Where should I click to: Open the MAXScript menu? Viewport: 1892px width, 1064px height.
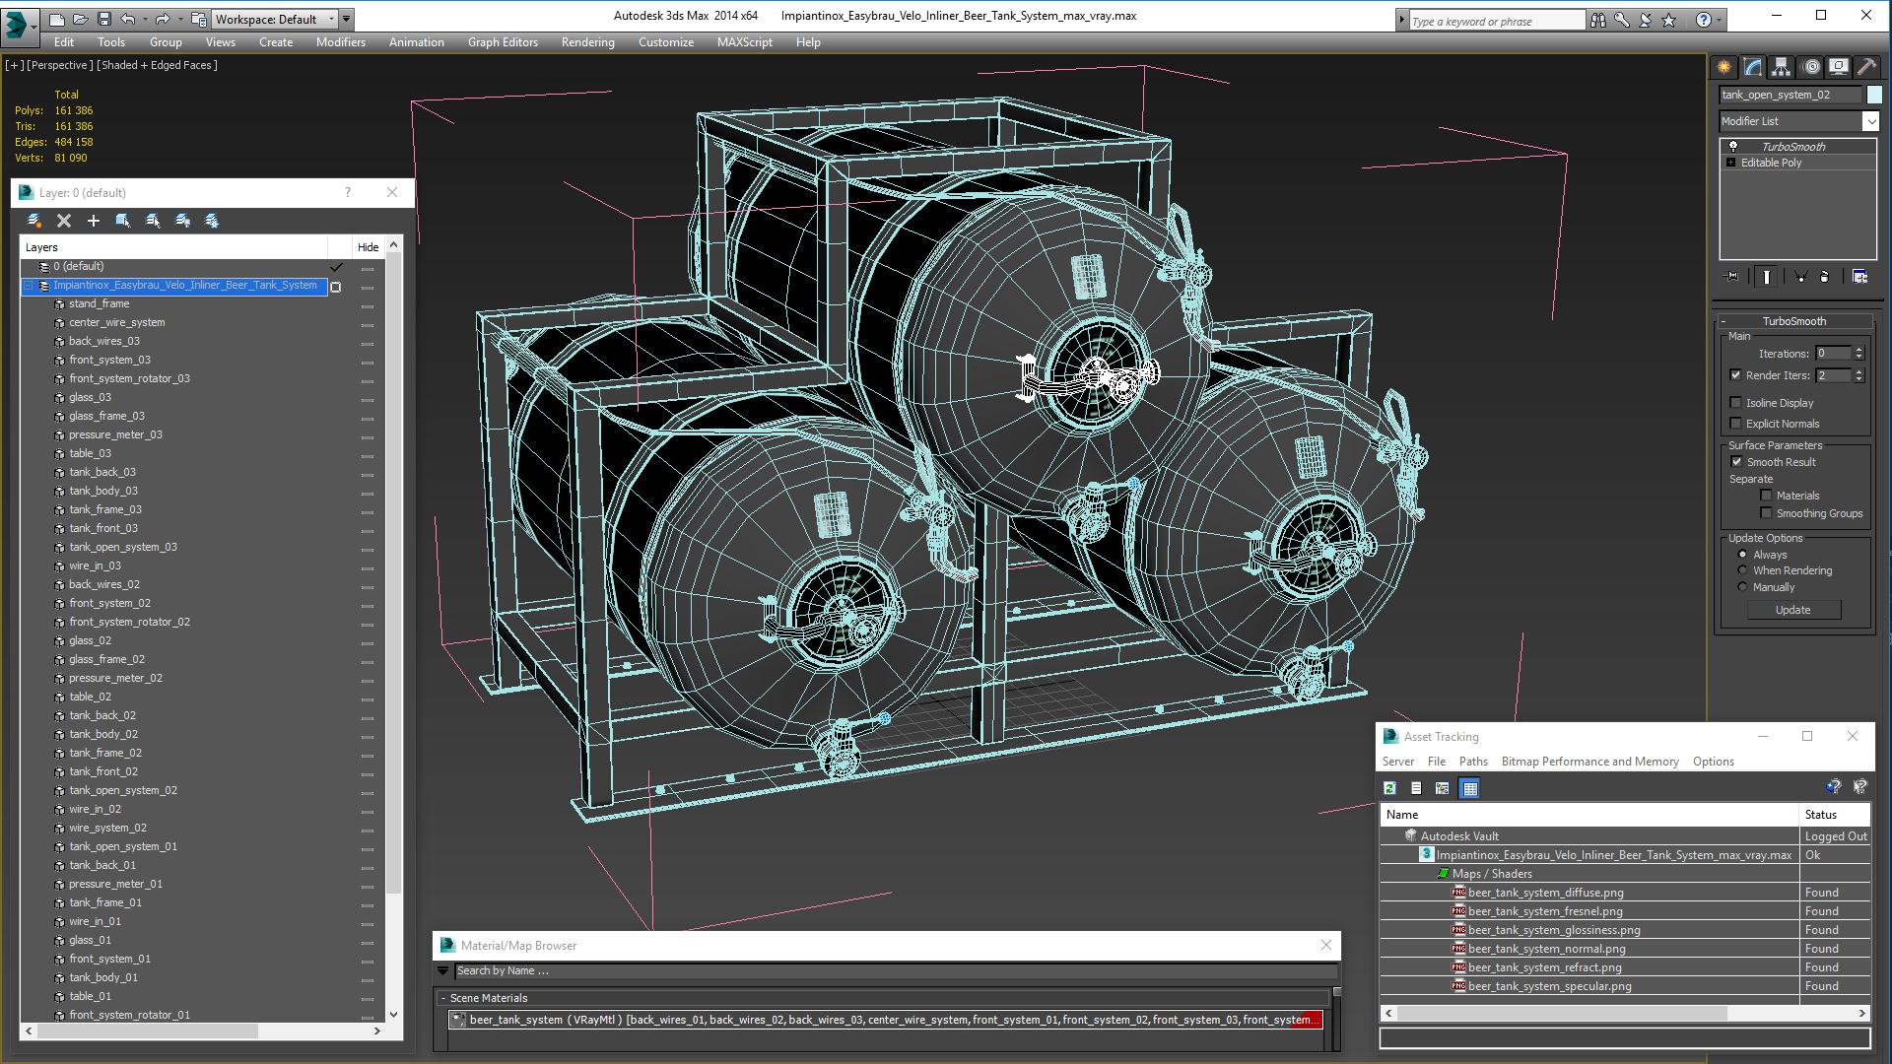[744, 42]
